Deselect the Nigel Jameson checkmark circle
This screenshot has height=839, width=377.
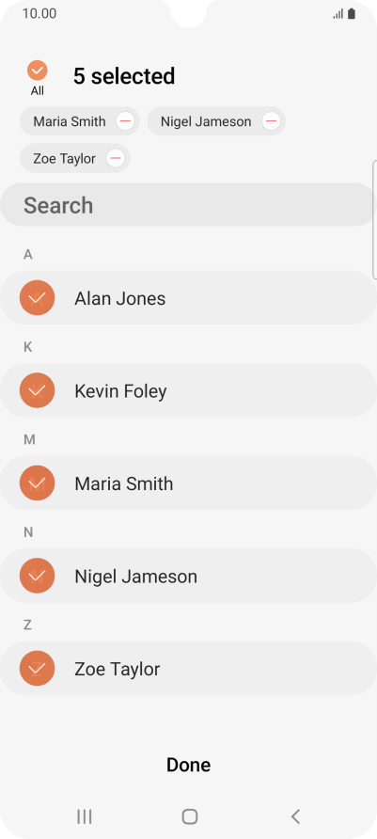[x=37, y=576]
